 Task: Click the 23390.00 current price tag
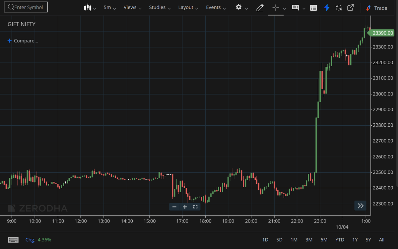click(381, 33)
